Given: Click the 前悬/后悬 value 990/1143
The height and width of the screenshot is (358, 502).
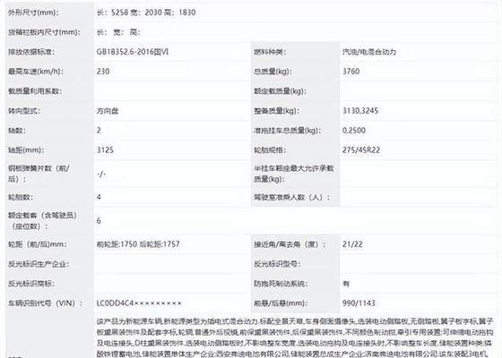Looking at the screenshot, I should point(359,303).
